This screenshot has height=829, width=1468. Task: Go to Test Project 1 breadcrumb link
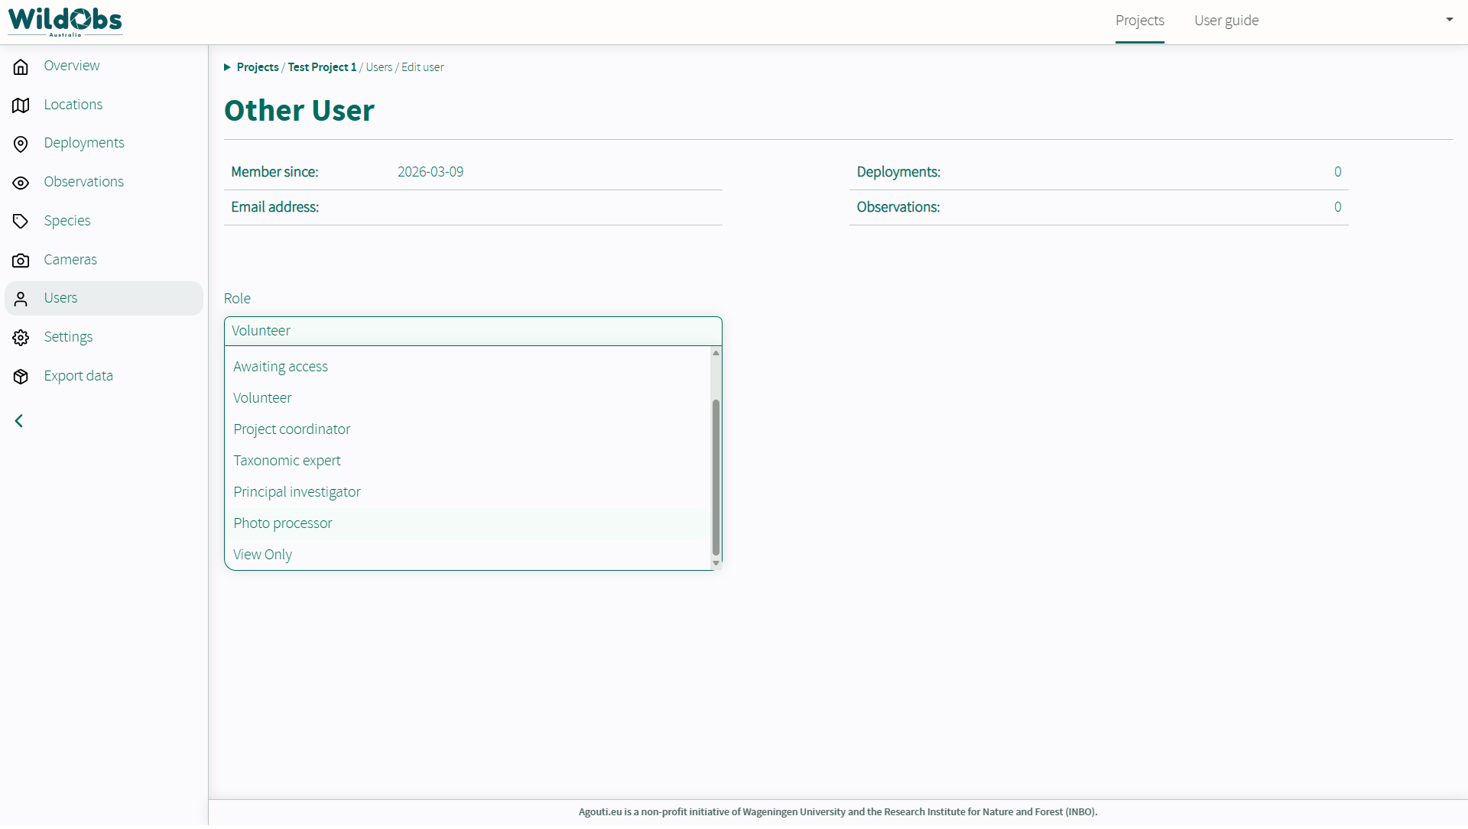click(x=322, y=67)
